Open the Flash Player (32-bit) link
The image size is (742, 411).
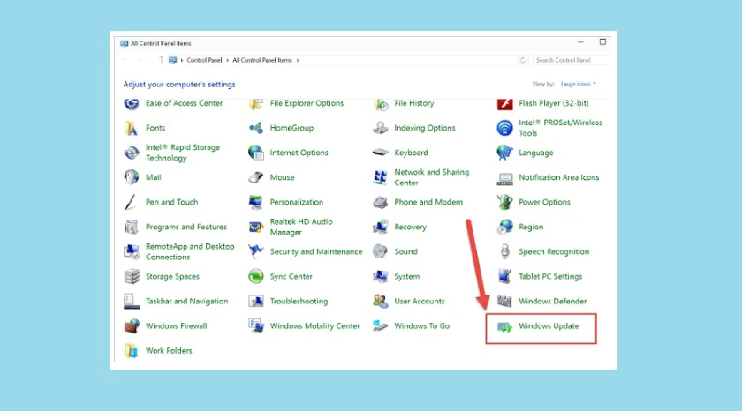coord(554,103)
